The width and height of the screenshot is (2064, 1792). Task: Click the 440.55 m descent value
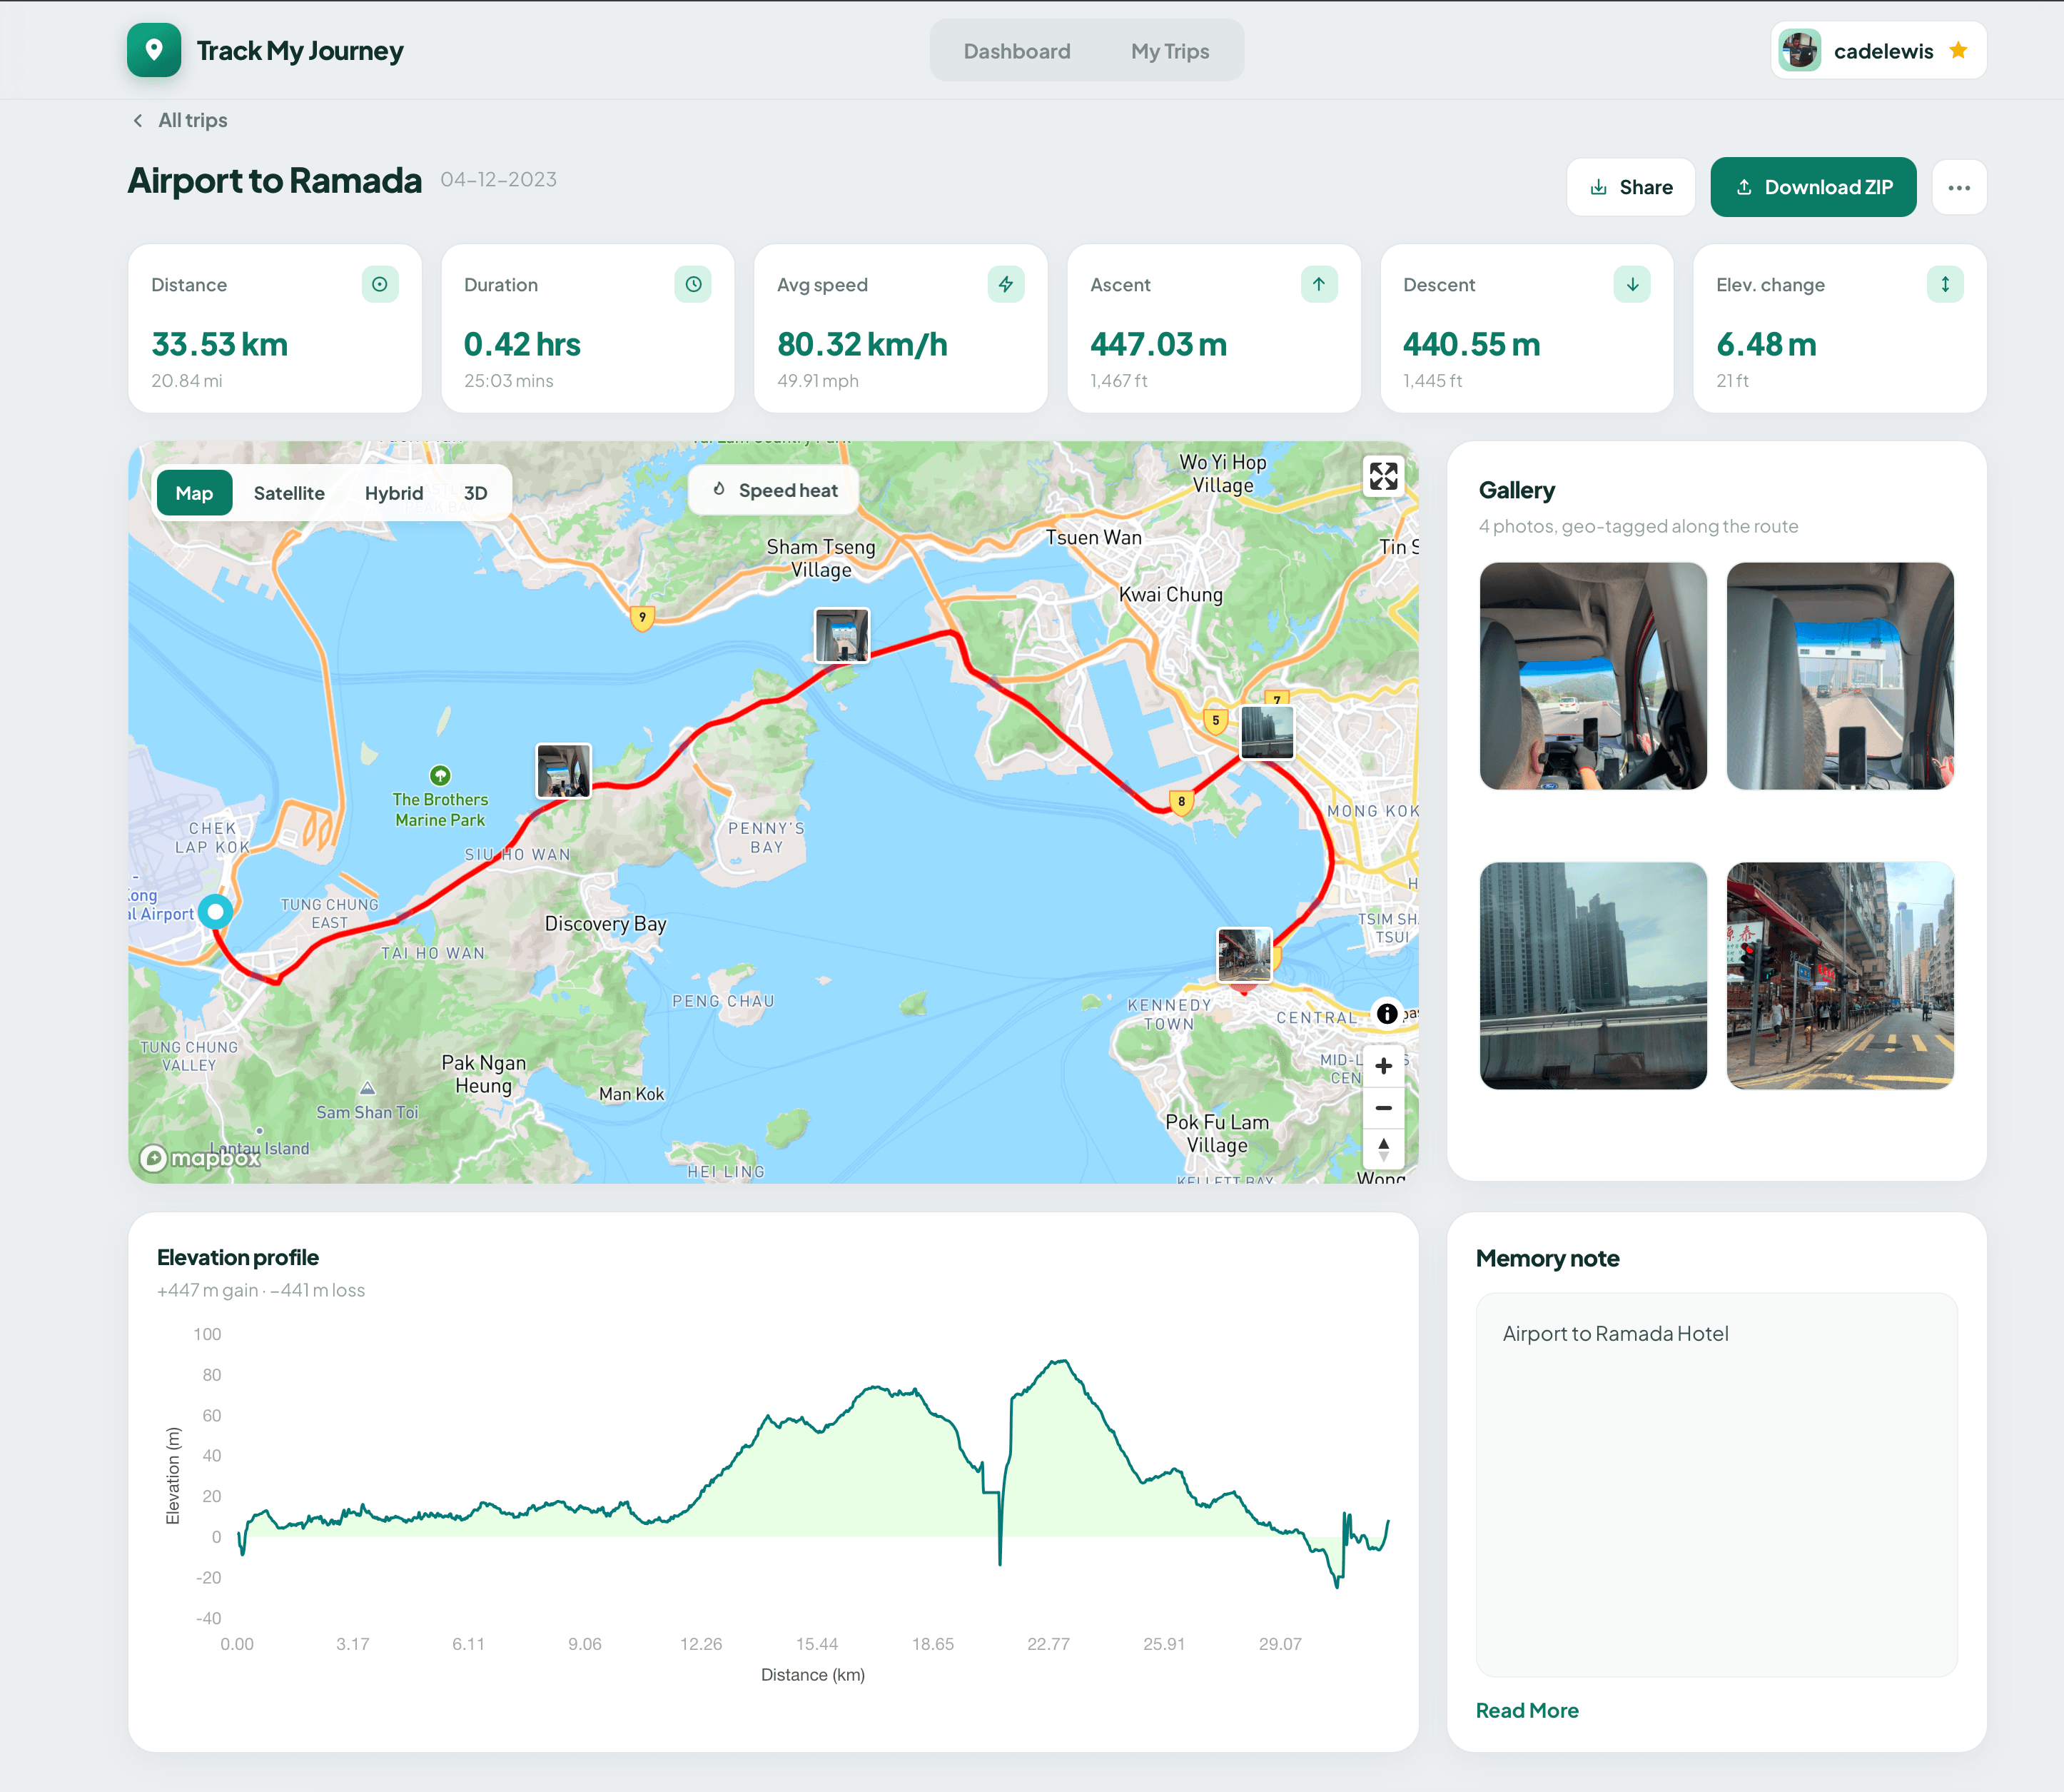[x=1472, y=344]
